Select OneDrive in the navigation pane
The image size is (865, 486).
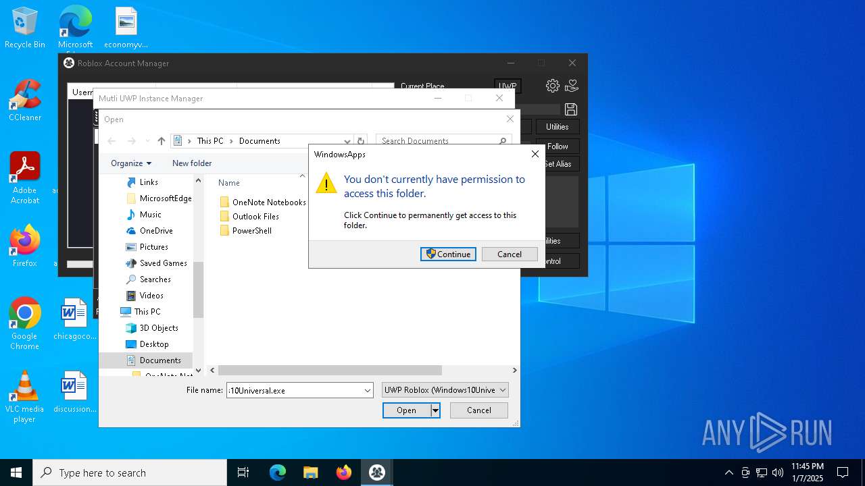(156, 231)
